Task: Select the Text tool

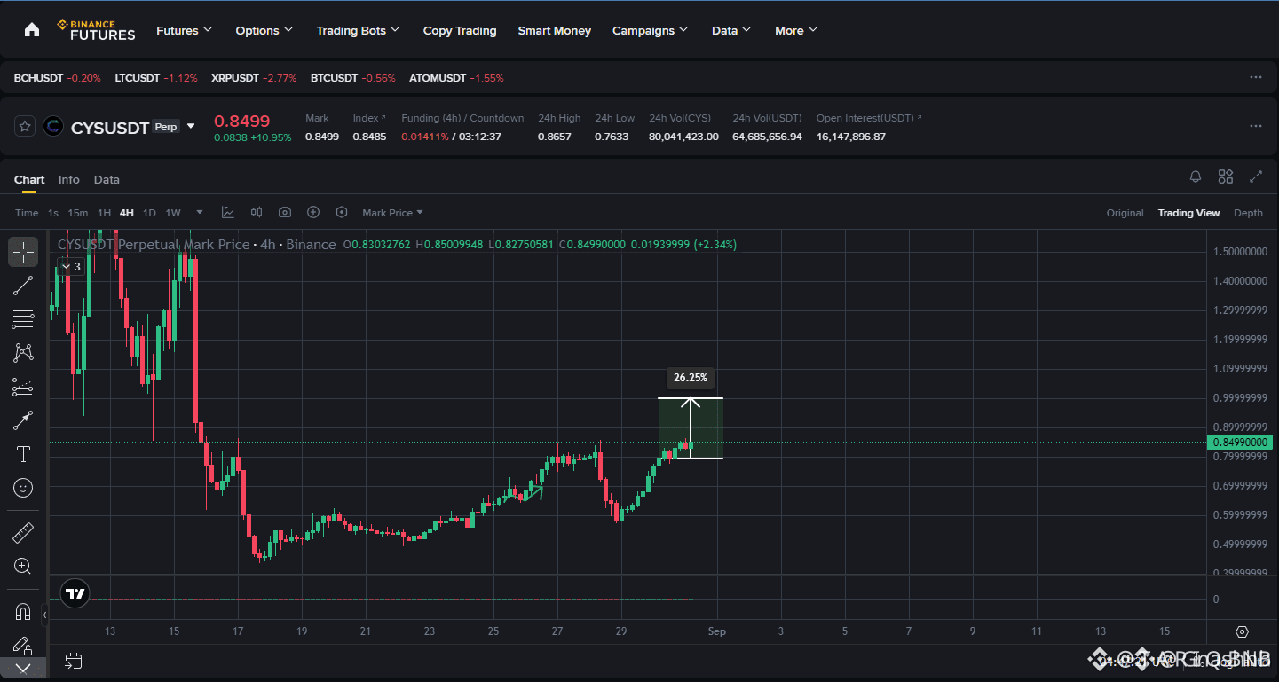Action: coord(23,454)
